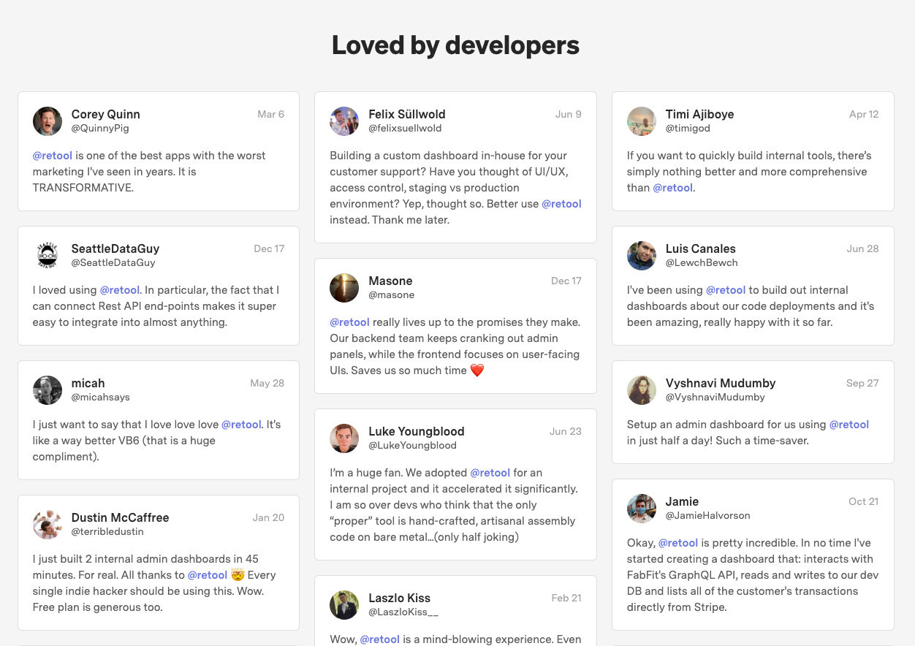Click Vyshnavi Mudumby's profile avatar

tap(642, 390)
